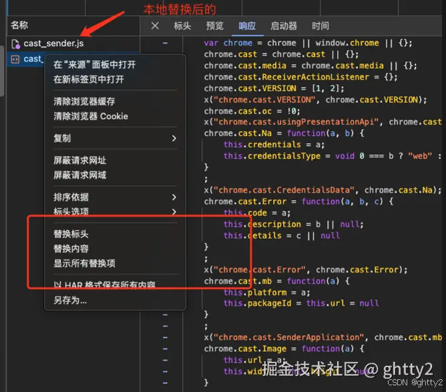Click the 标头选项 submenu chevron
The height and width of the screenshot is (392, 446).
click(174, 211)
